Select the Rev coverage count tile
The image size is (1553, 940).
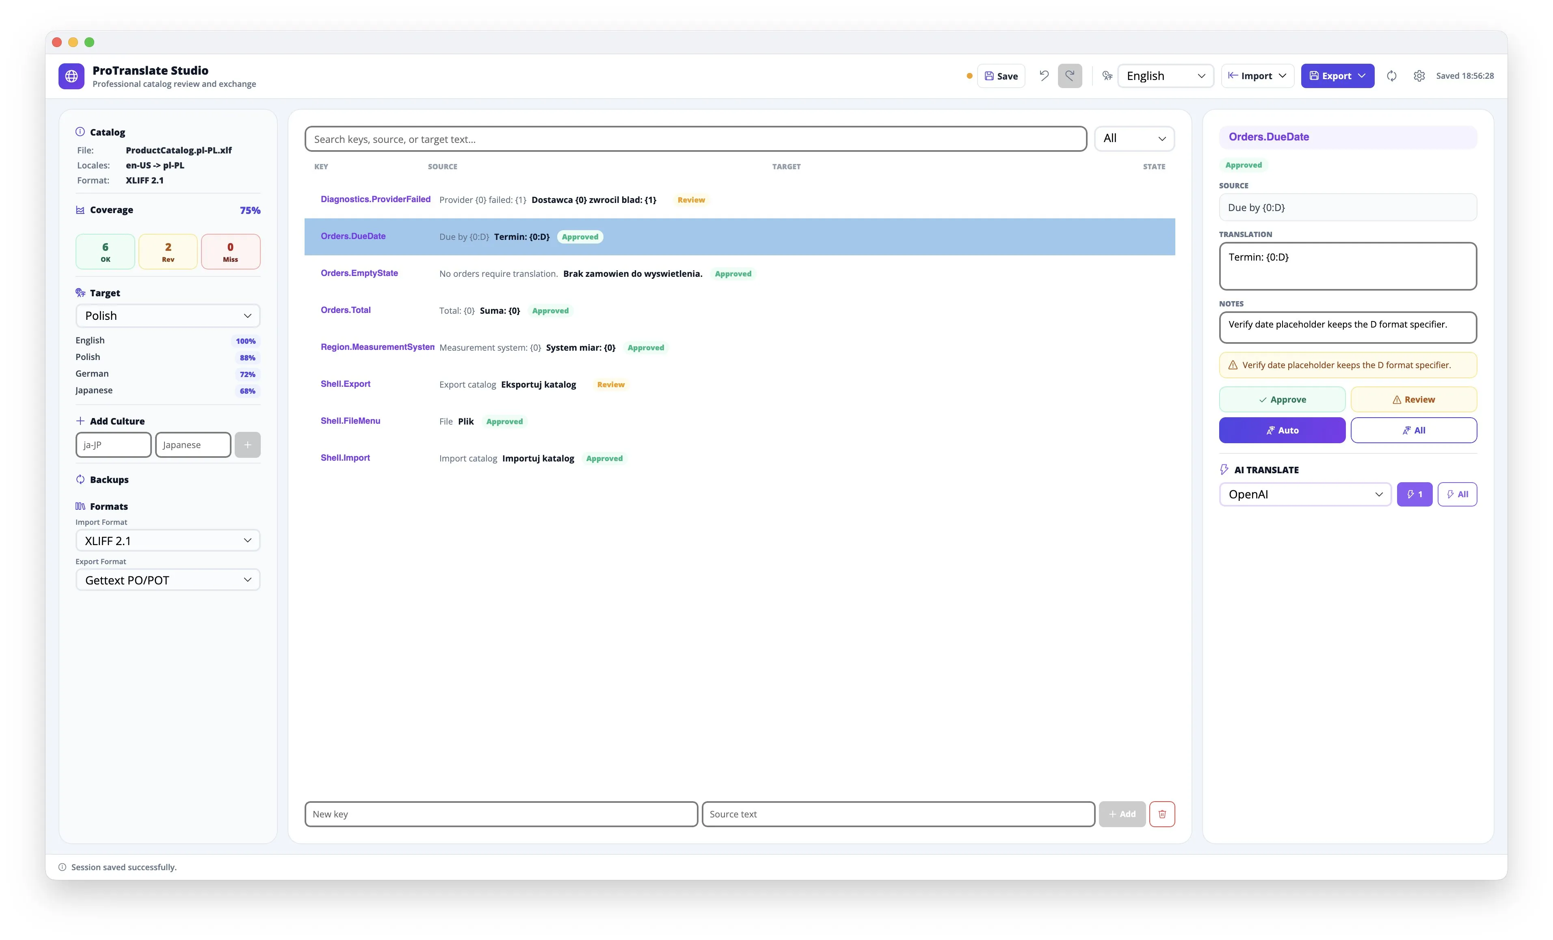click(168, 251)
